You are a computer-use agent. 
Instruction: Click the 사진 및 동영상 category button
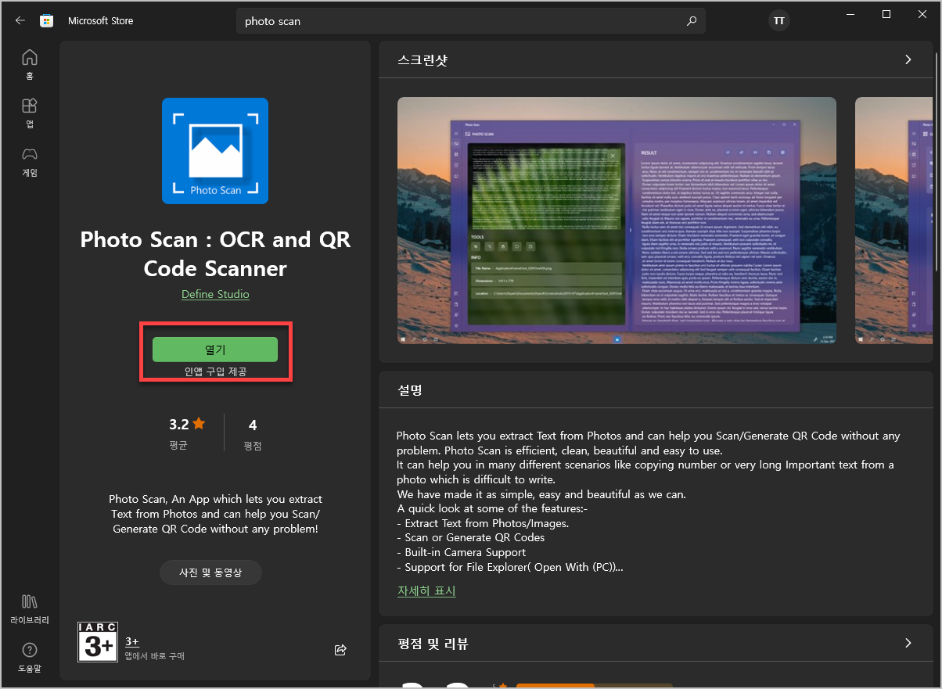210,572
